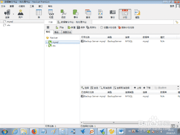
Task: Open the Query (查询) icon
Action: [x=88, y=14]
